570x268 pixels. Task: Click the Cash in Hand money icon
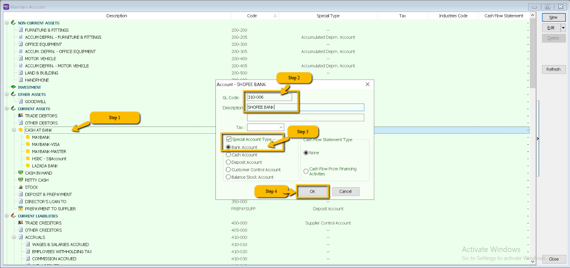tap(20, 173)
